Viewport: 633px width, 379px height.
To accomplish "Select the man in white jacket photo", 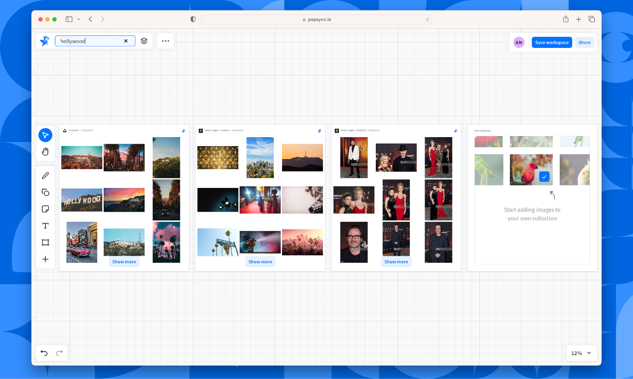I will point(354,158).
